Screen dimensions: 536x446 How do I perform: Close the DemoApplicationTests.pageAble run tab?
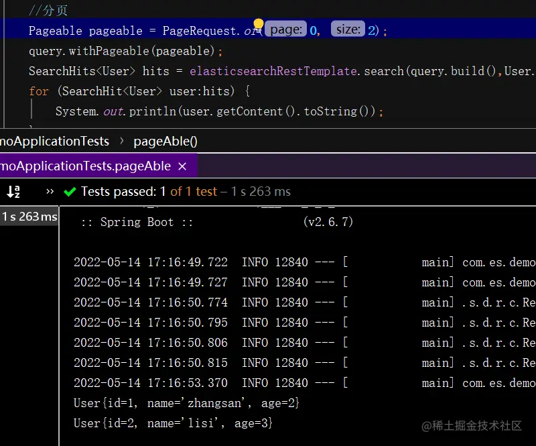pos(182,166)
